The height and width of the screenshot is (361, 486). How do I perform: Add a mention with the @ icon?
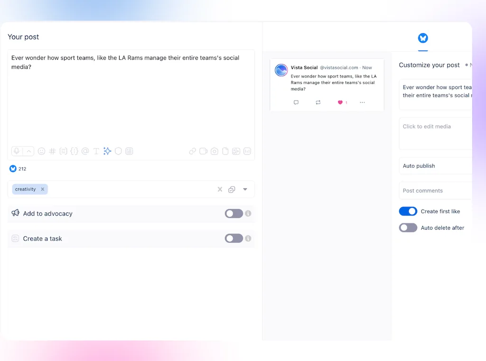[x=85, y=151]
